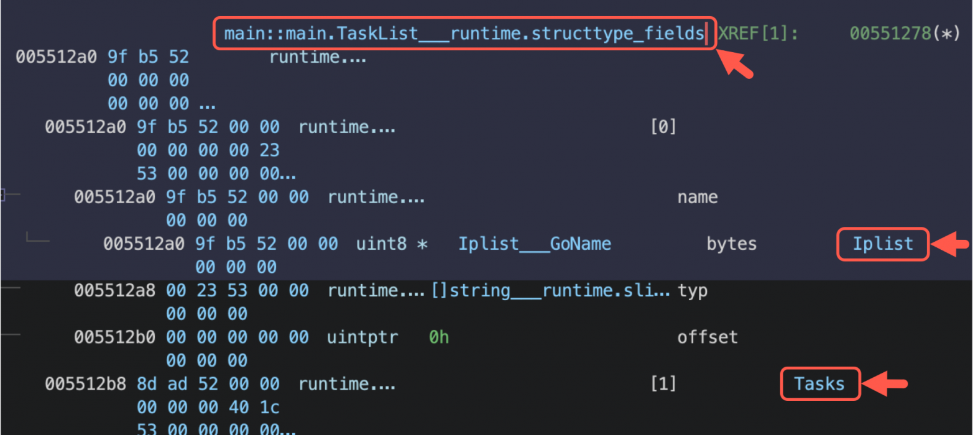This screenshot has width=973, height=435.
Task: Click the 0h offset value
Action: pos(439,337)
